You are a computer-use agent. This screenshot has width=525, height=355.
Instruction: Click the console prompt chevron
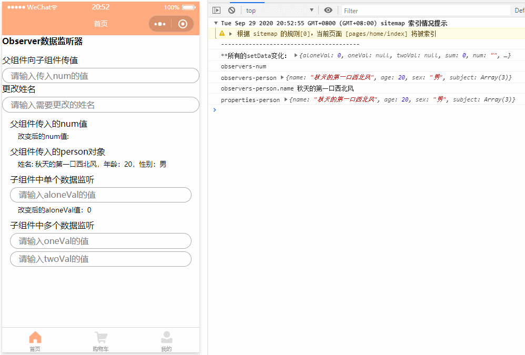pyautogui.click(x=215, y=110)
